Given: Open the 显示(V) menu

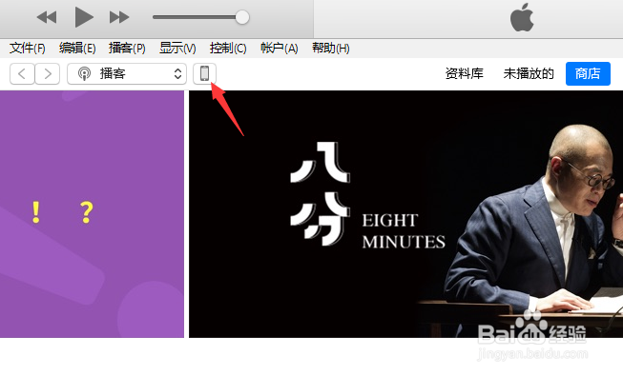Looking at the screenshot, I should (177, 49).
